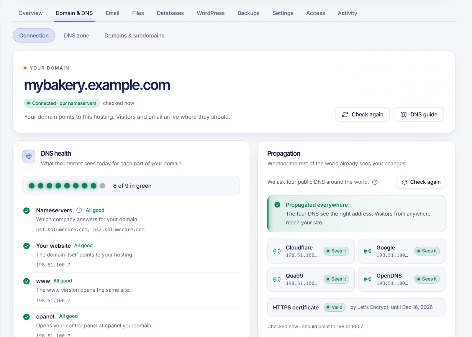Open the Overview tab
472x337 pixels.
(x=30, y=13)
